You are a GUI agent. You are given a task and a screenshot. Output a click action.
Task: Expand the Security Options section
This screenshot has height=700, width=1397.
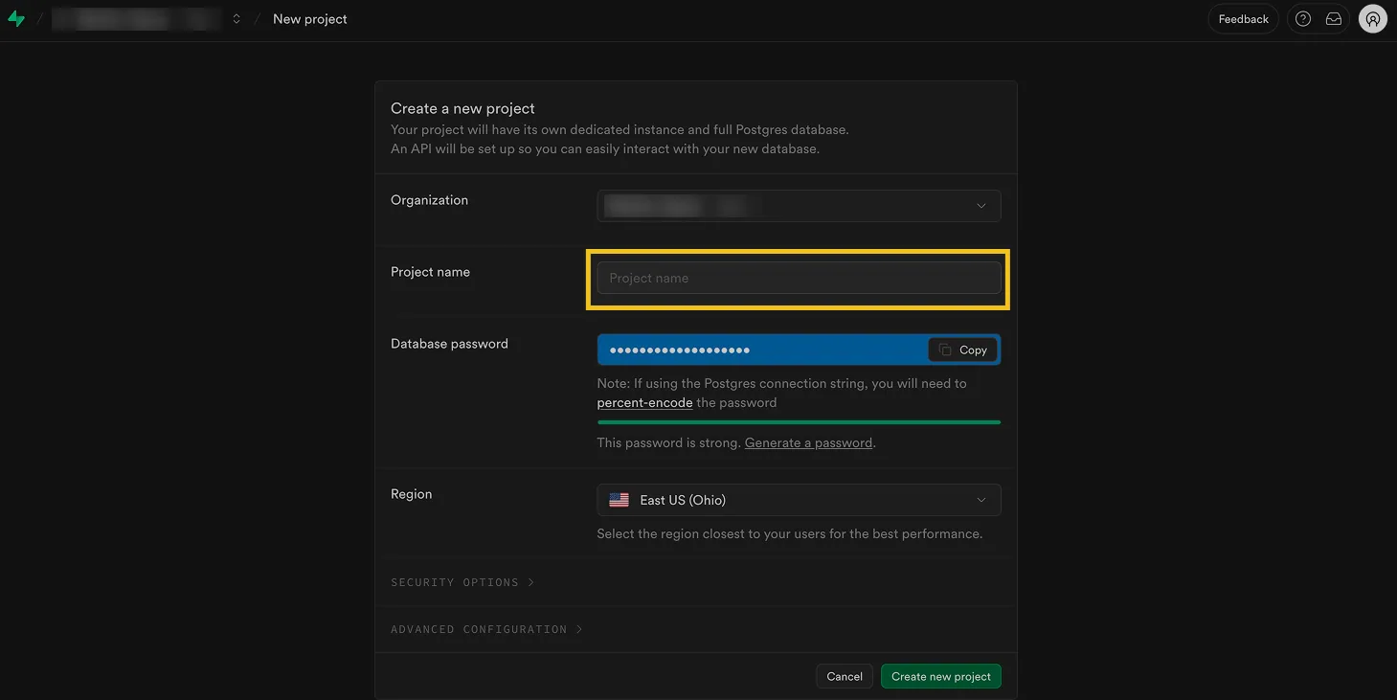pos(462,582)
